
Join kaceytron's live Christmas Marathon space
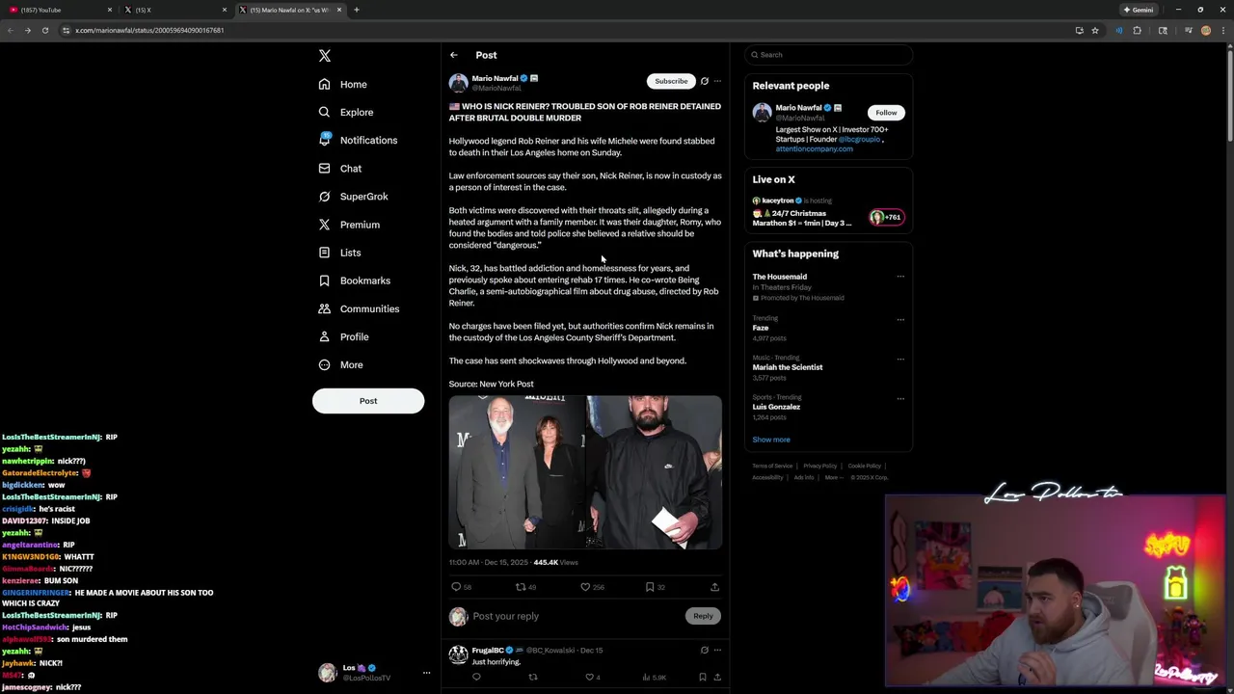click(x=828, y=212)
